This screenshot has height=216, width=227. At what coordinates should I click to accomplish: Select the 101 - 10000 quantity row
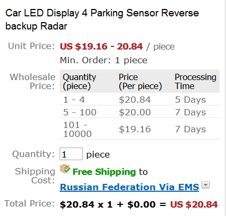click(x=139, y=129)
